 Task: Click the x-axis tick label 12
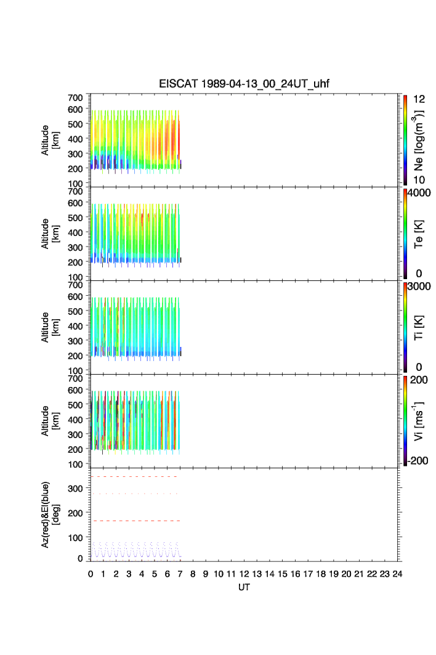coord(244,574)
